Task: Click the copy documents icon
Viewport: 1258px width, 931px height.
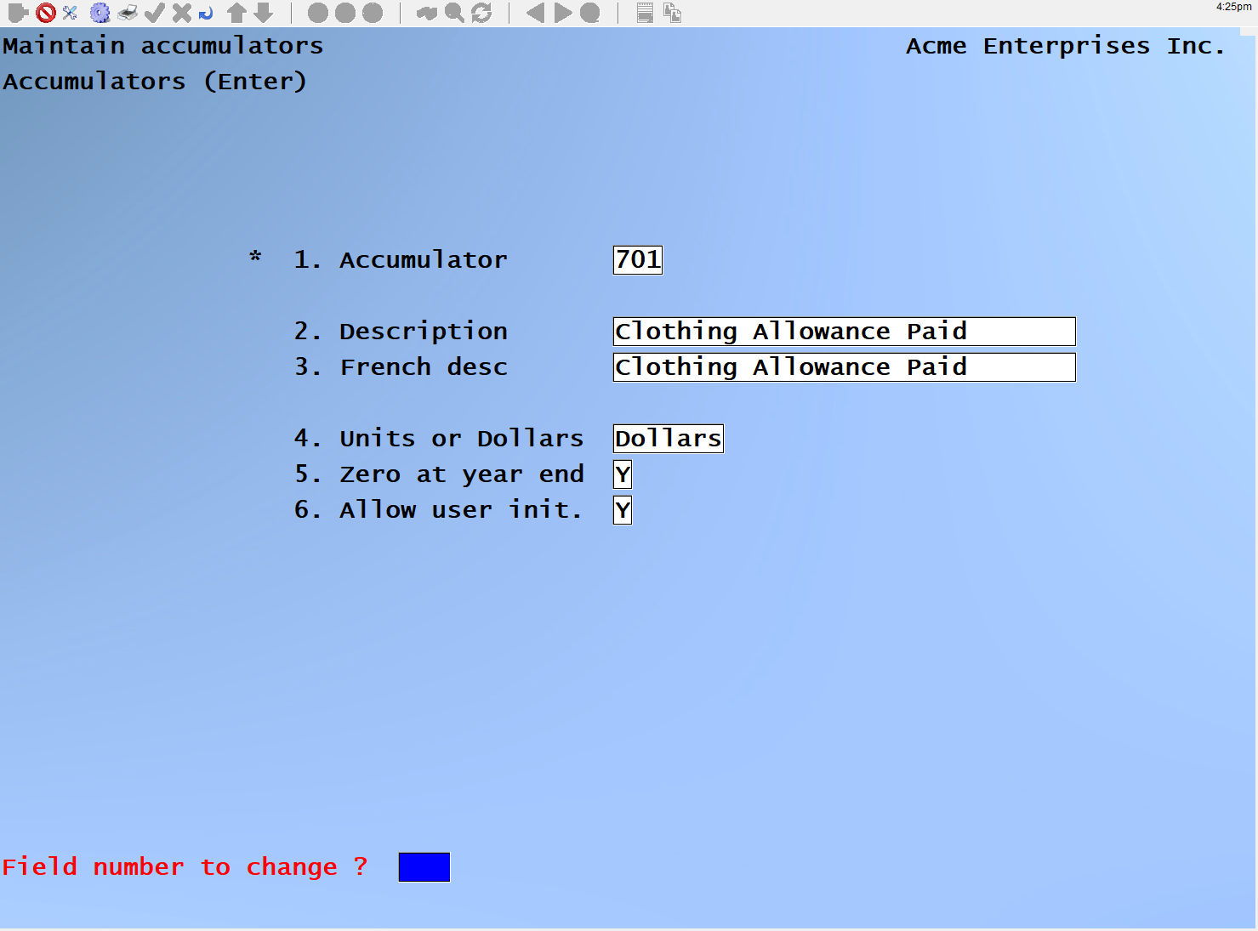Action: pos(672,13)
